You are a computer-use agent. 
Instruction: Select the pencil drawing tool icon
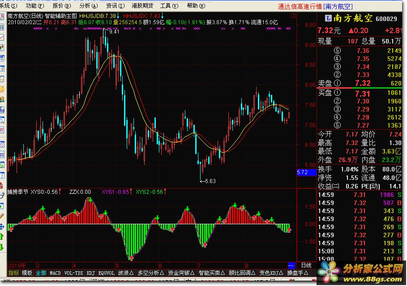coord(1,216)
